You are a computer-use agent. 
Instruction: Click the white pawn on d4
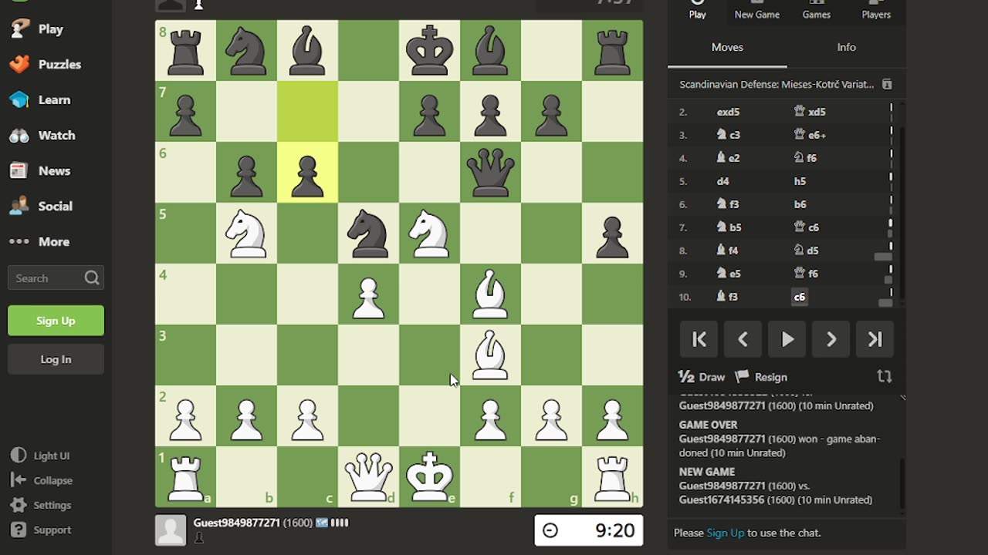point(368,294)
